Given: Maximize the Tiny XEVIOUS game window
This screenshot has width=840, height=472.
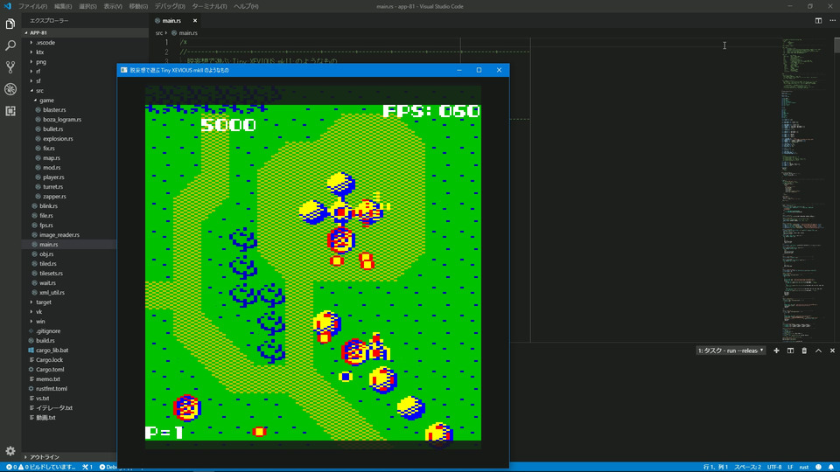Looking at the screenshot, I should tap(479, 70).
